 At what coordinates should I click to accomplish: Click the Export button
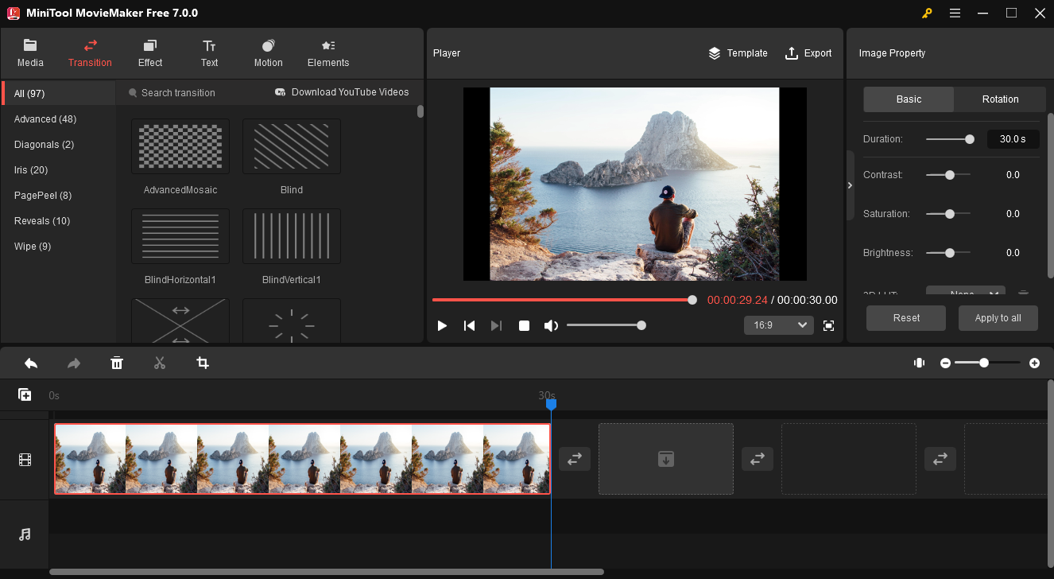(808, 53)
